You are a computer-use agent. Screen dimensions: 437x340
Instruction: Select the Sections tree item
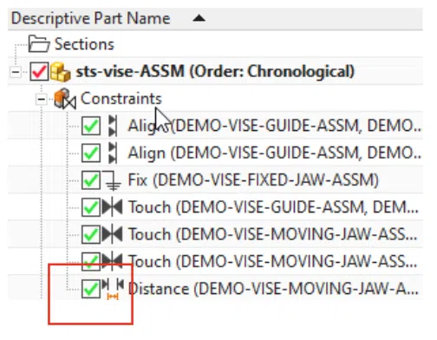[84, 44]
